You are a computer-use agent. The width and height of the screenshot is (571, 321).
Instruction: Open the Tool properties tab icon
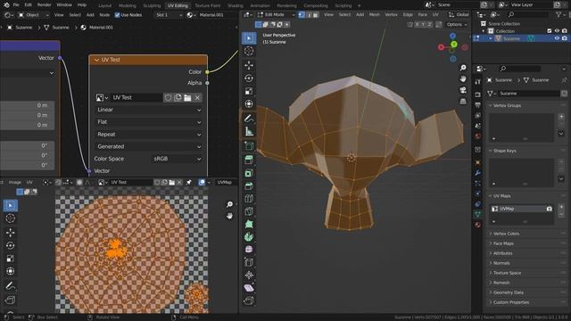point(478,81)
